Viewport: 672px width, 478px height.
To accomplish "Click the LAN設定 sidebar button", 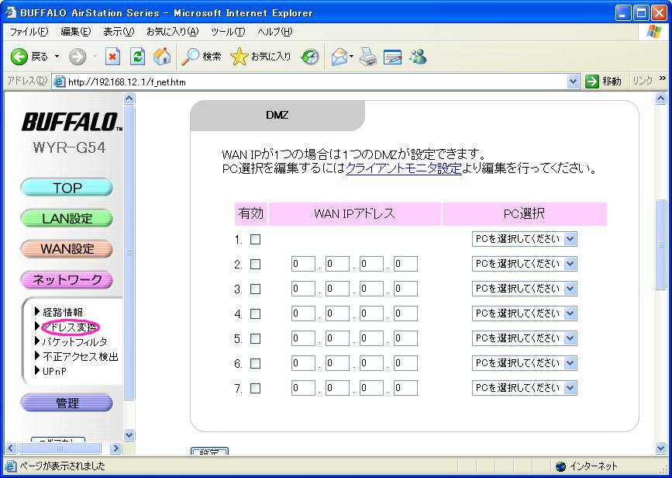I will pos(67,219).
